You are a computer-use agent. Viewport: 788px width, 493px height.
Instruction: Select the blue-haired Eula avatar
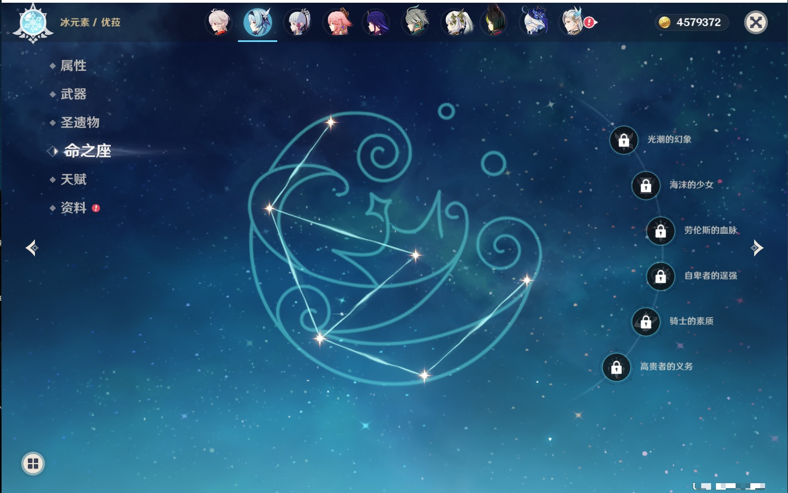coord(258,22)
